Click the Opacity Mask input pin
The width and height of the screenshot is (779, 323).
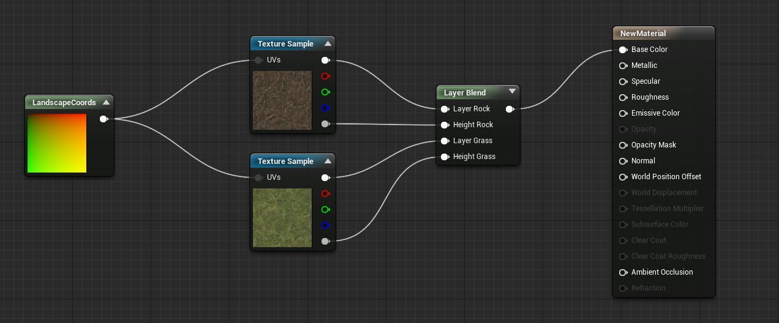coord(623,145)
